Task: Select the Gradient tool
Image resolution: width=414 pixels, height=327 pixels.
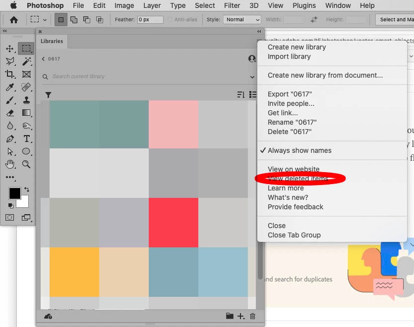Action: pos(26,113)
